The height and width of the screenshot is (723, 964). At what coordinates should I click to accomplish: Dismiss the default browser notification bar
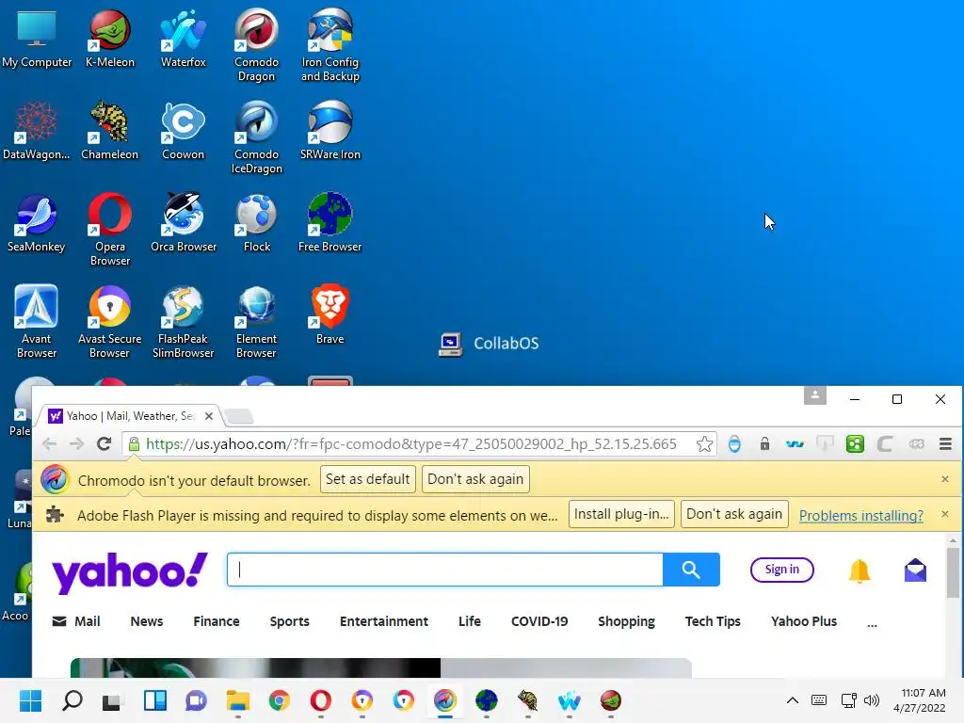tap(945, 479)
